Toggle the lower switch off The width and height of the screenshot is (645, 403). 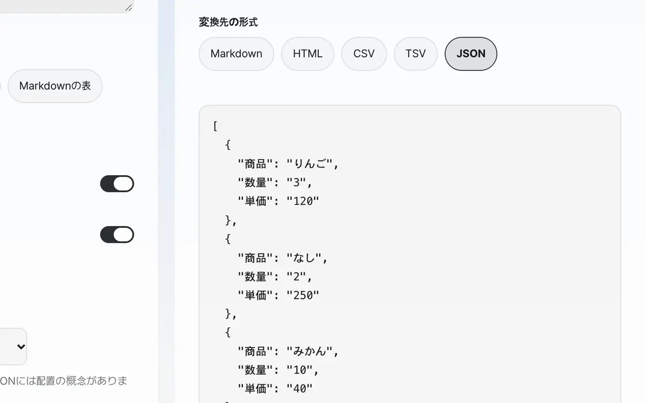point(117,235)
